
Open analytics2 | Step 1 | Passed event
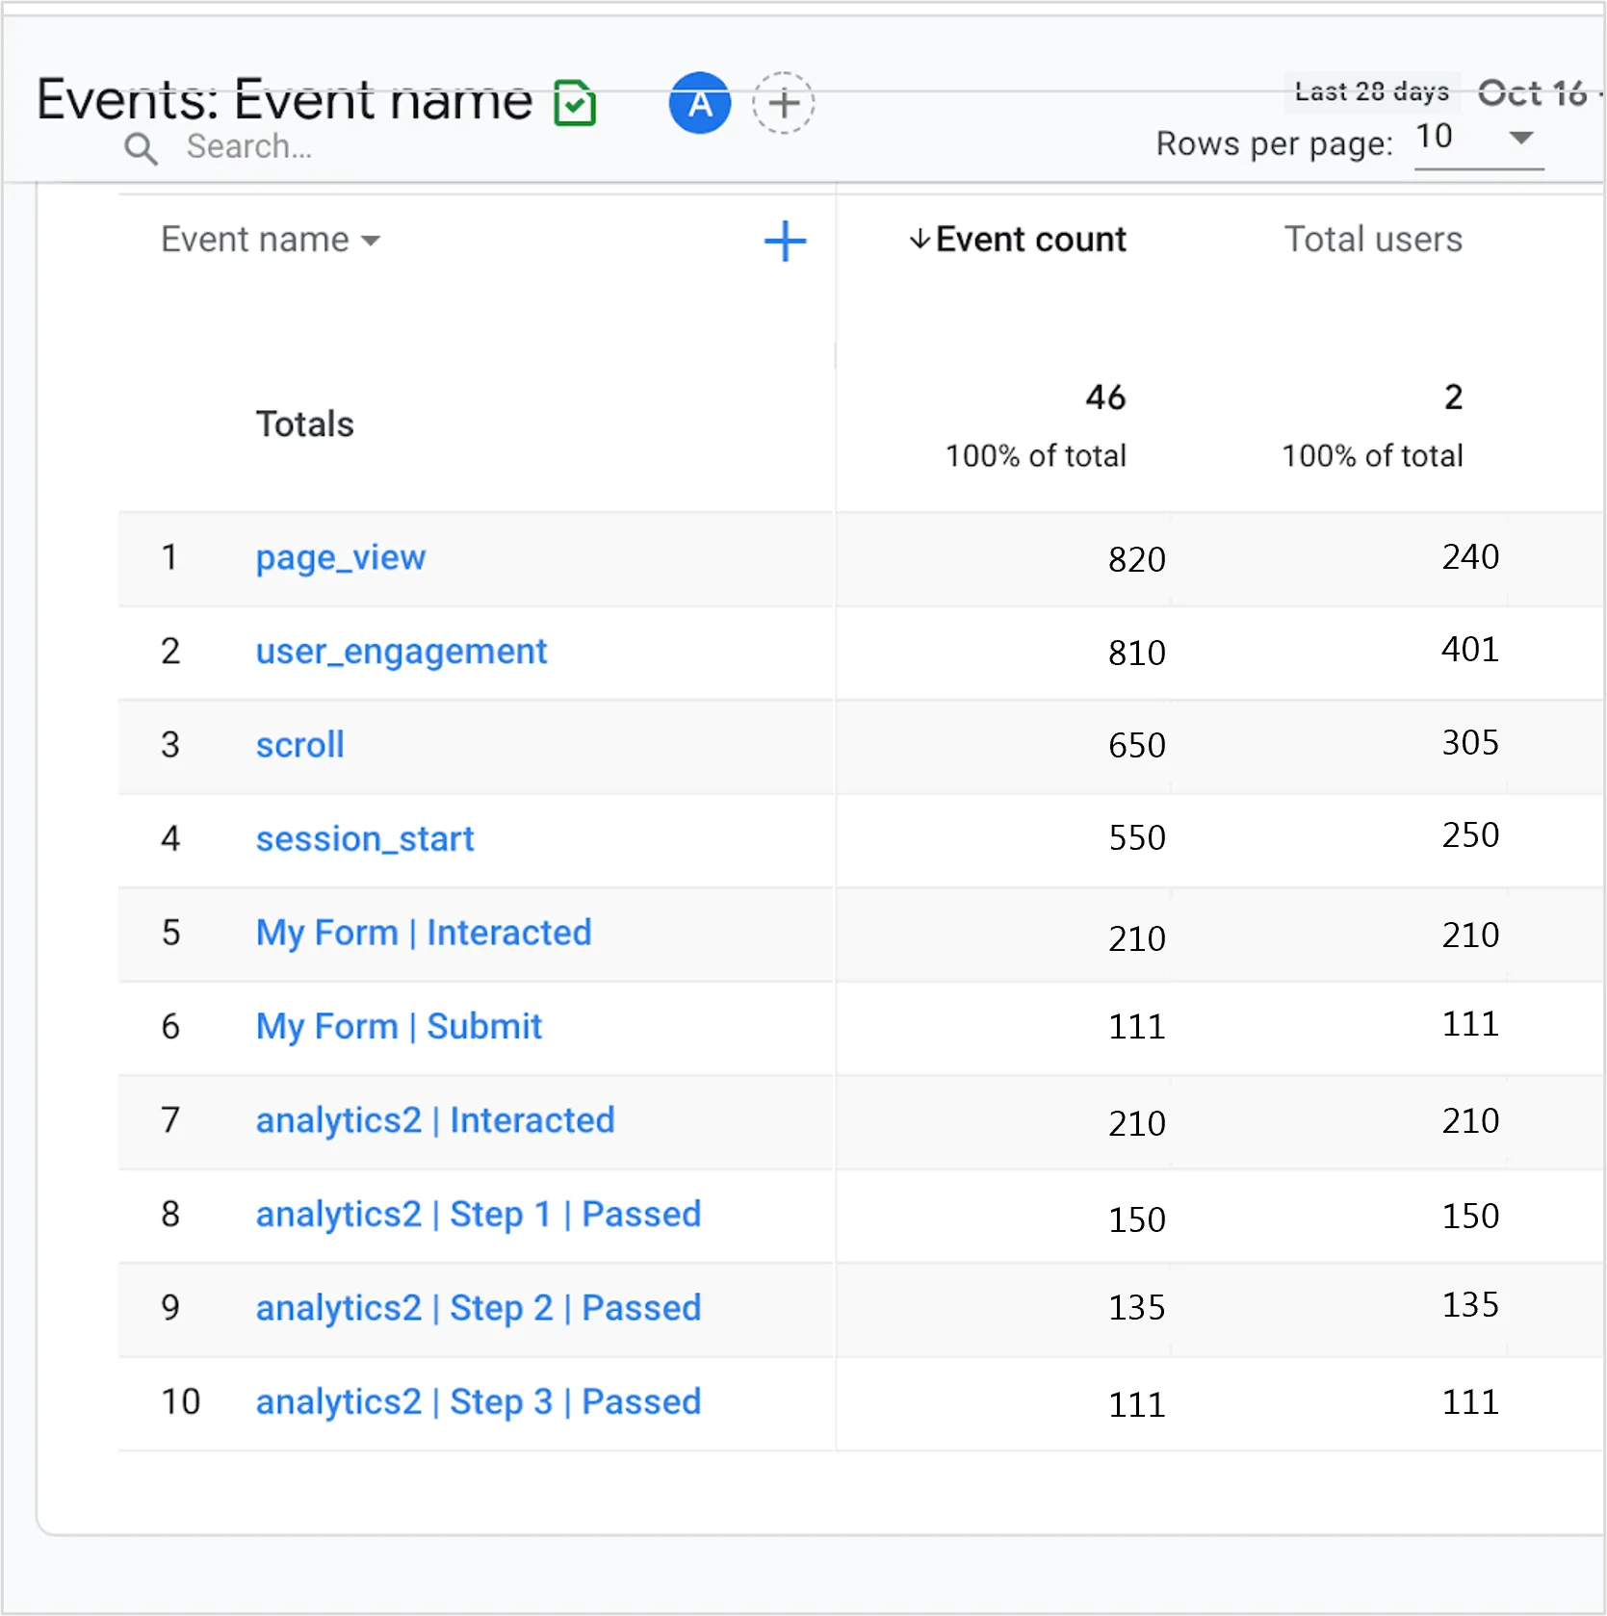pyautogui.click(x=479, y=1214)
